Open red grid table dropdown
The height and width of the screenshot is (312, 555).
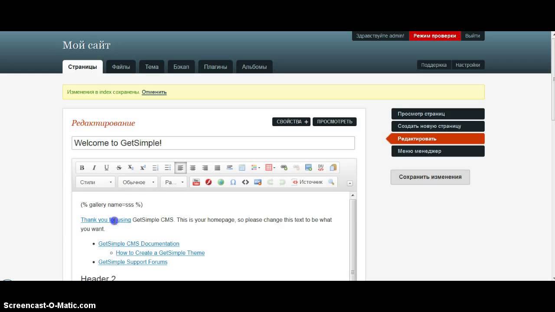tap(270, 168)
